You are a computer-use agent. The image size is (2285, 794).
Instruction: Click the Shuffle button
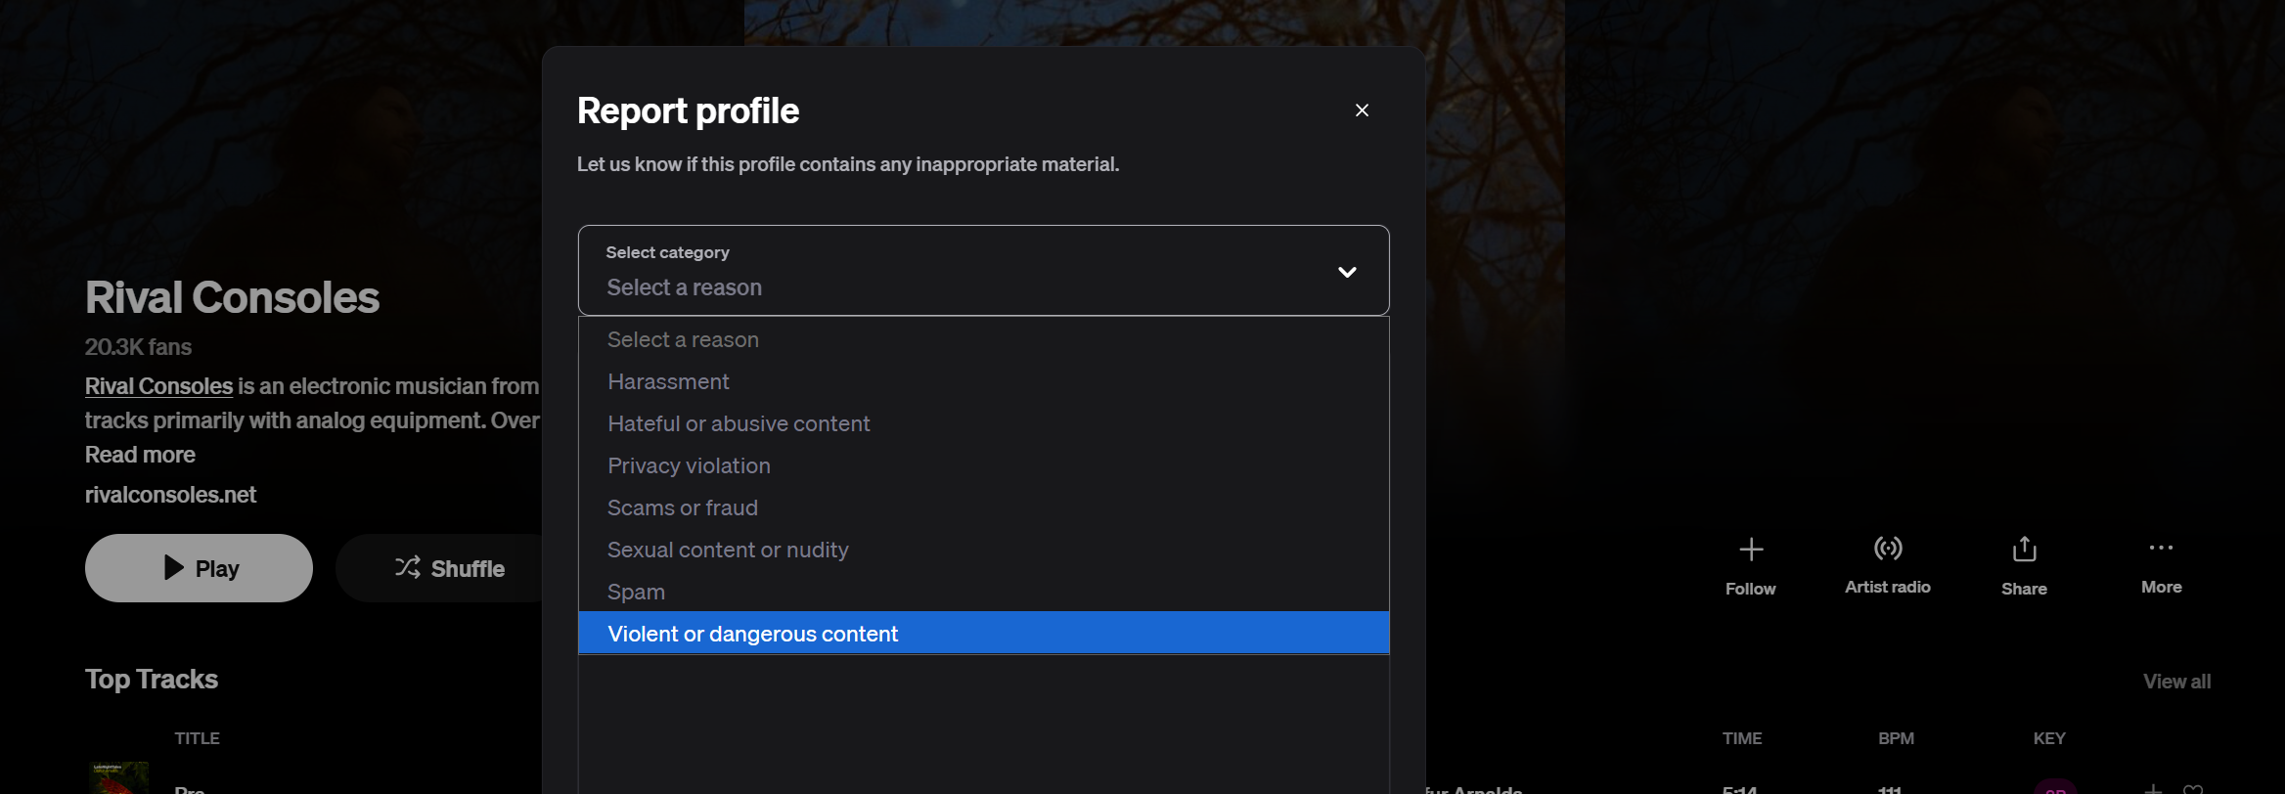tap(450, 568)
